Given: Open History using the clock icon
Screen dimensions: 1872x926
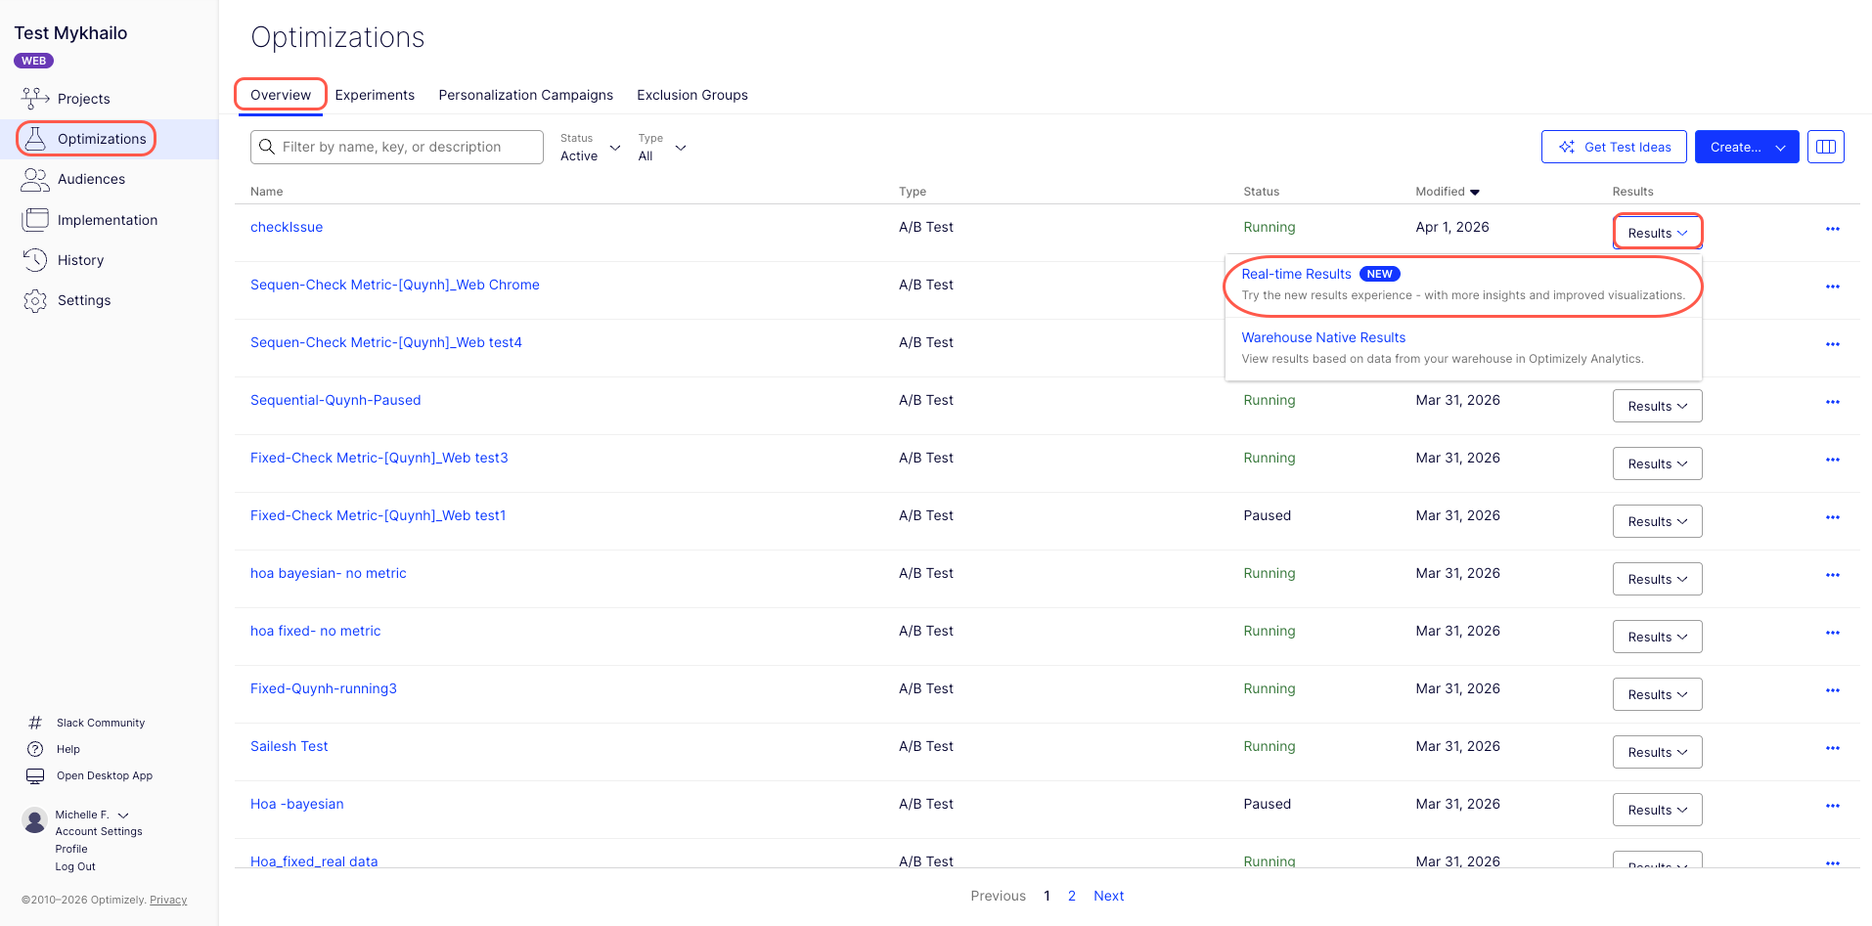Looking at the screenshot, I should (x=35, y=260).
